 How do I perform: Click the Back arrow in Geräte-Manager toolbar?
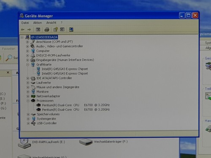pyautogui.click(x=23, y=29)
